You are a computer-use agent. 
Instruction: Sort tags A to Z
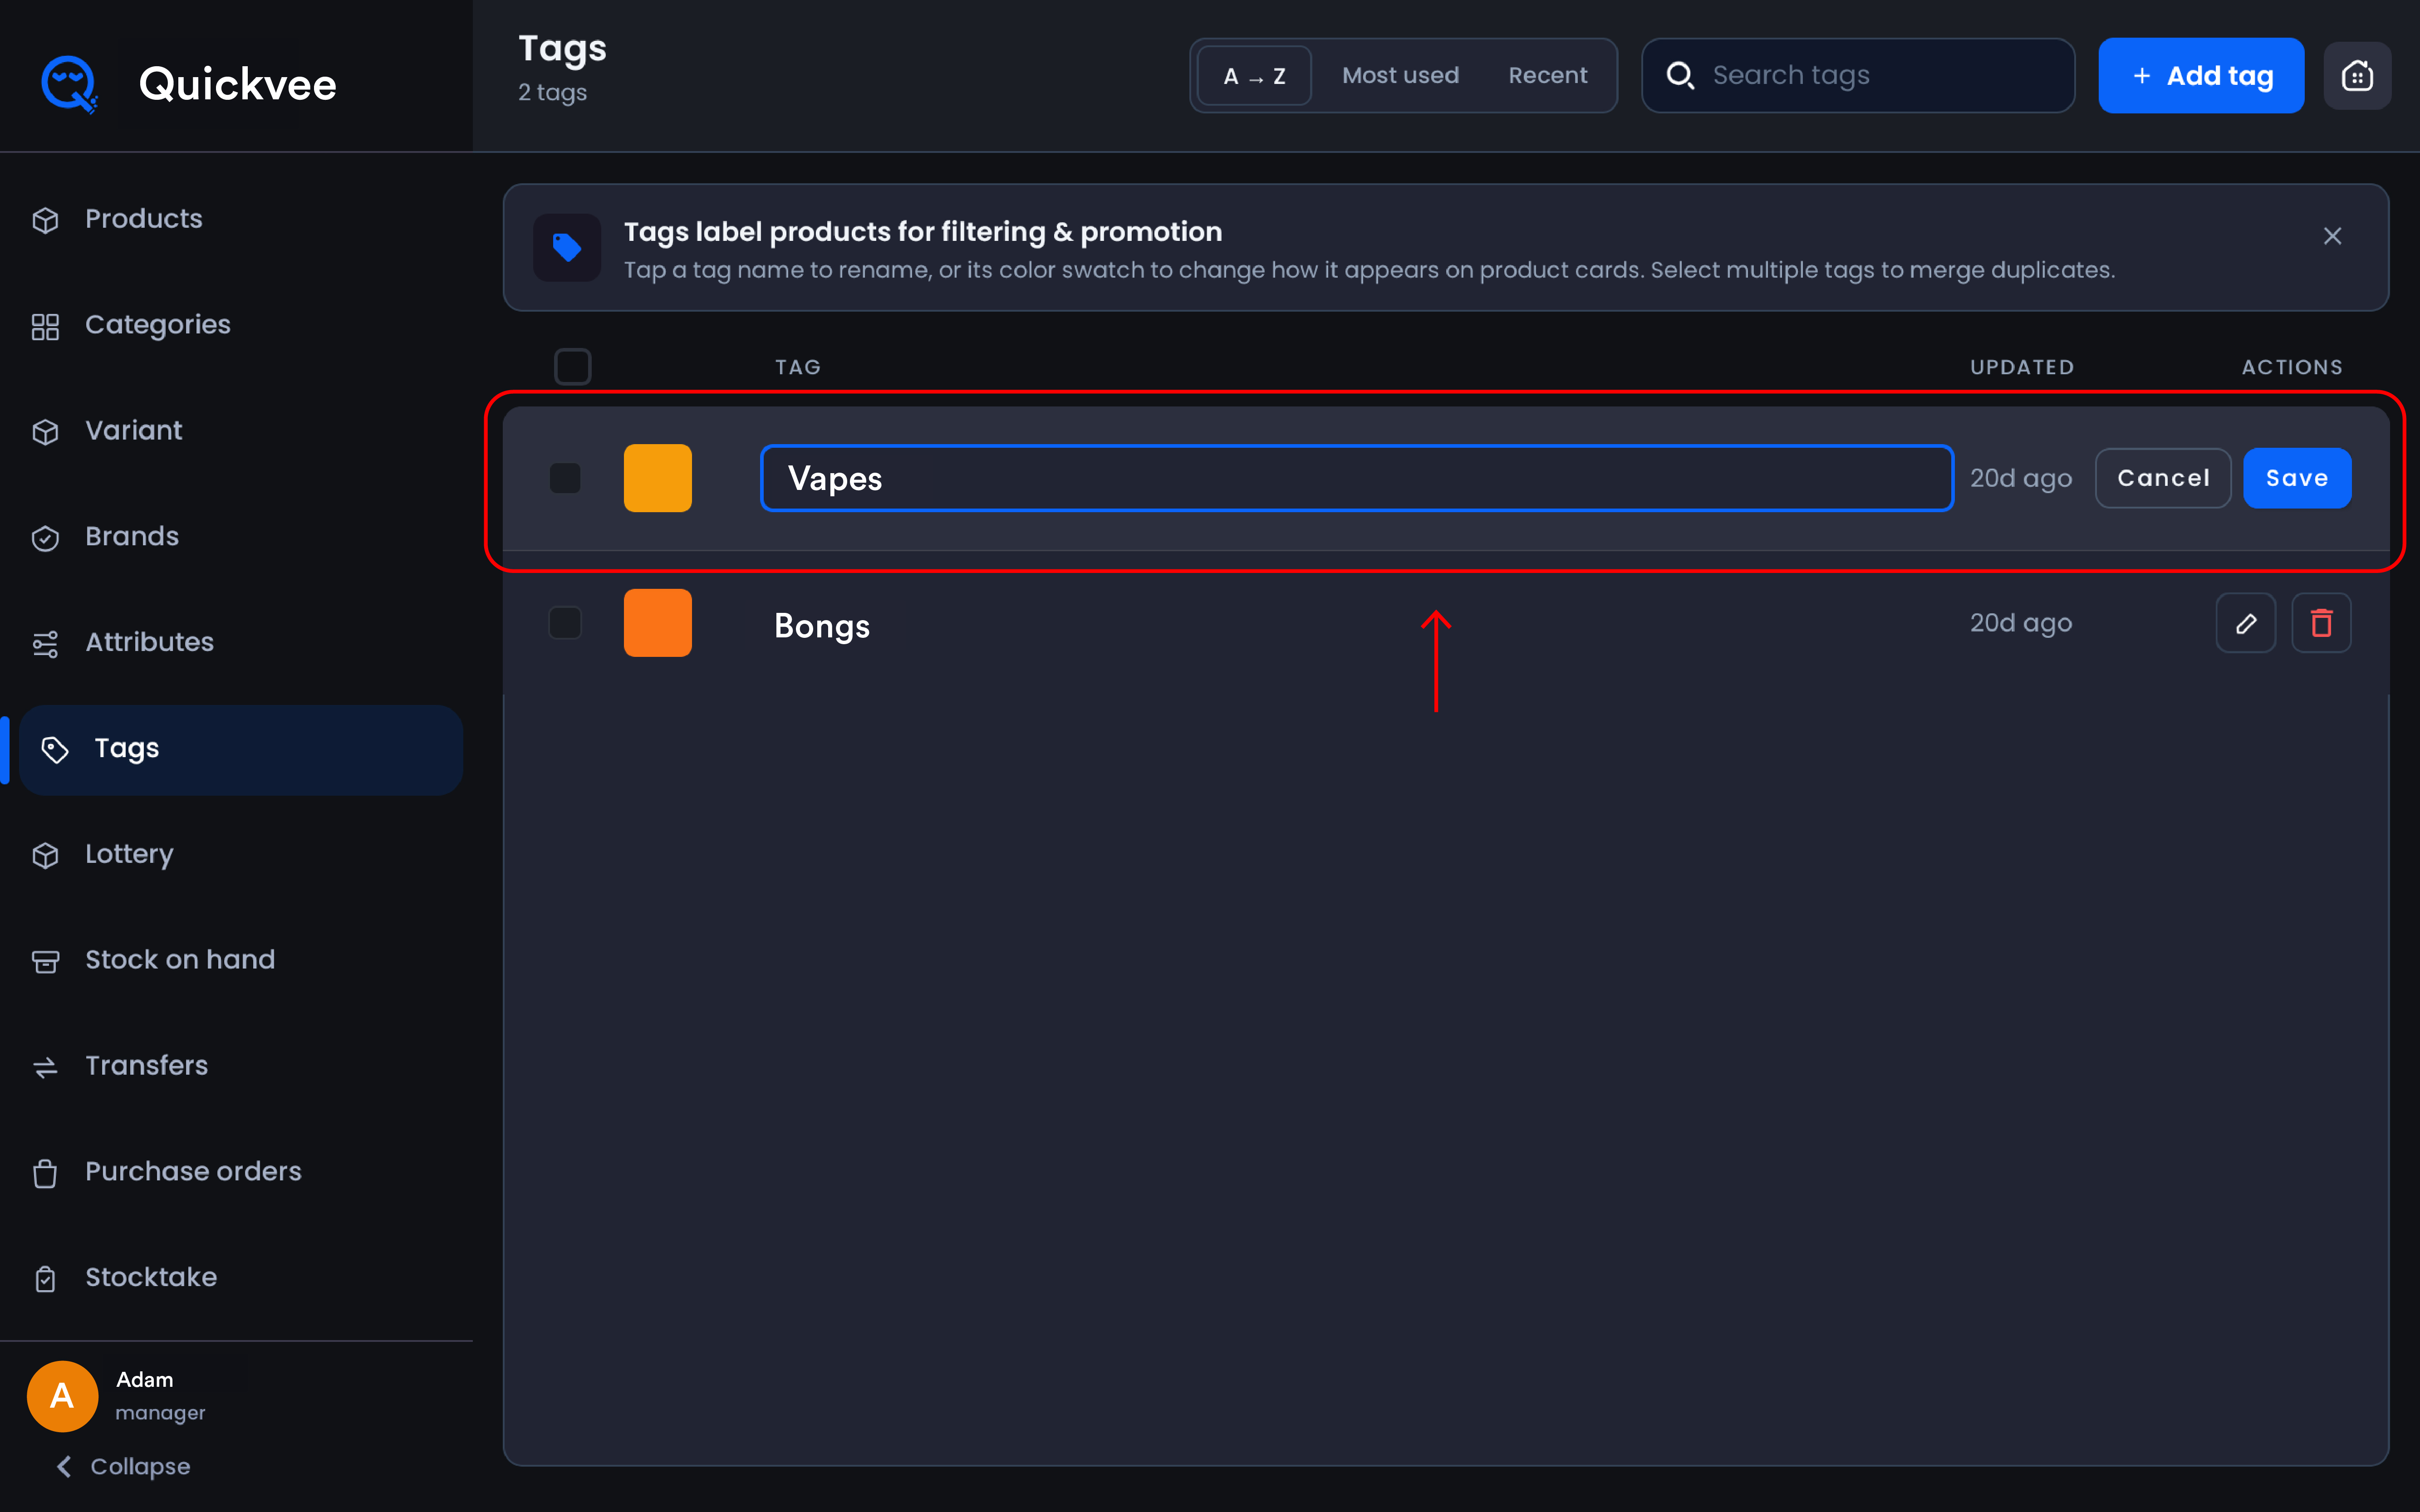pyautogui.click(x=1254, y=76)
